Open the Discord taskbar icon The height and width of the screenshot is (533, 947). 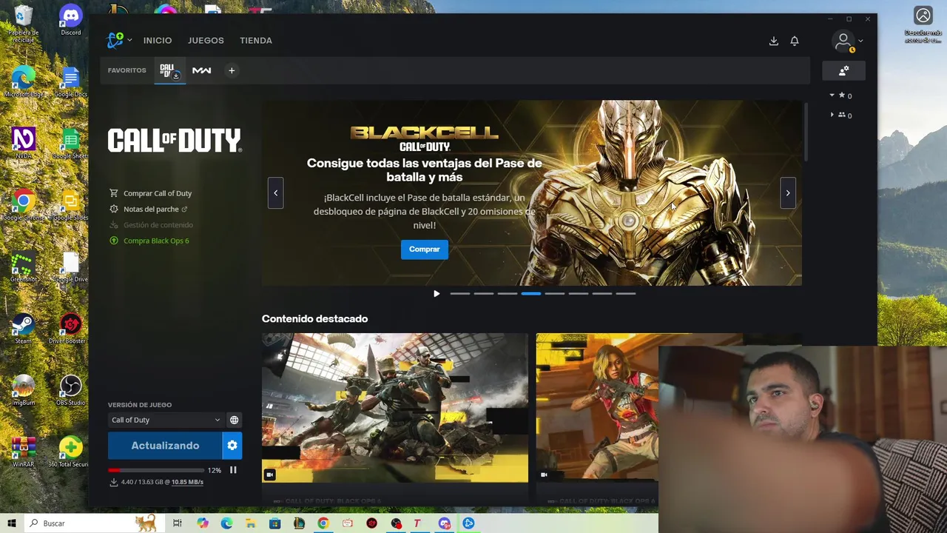(445, 523)
